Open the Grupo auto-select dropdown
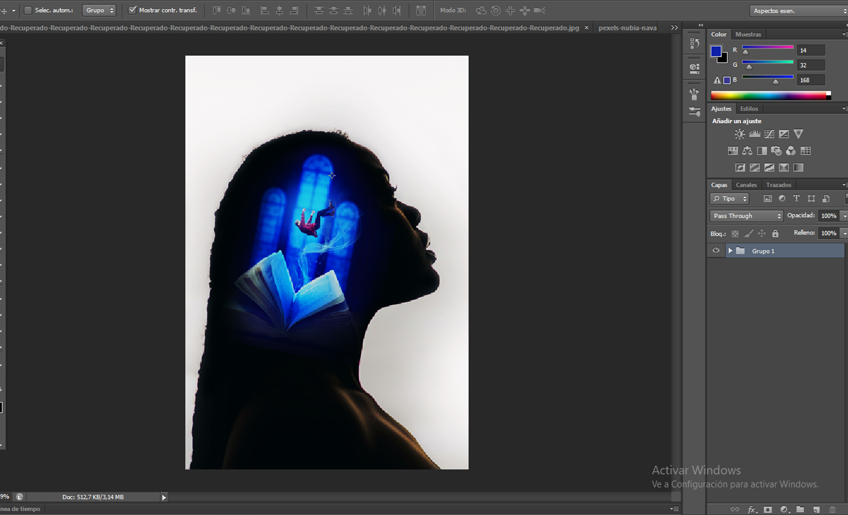 click(99, 10)
